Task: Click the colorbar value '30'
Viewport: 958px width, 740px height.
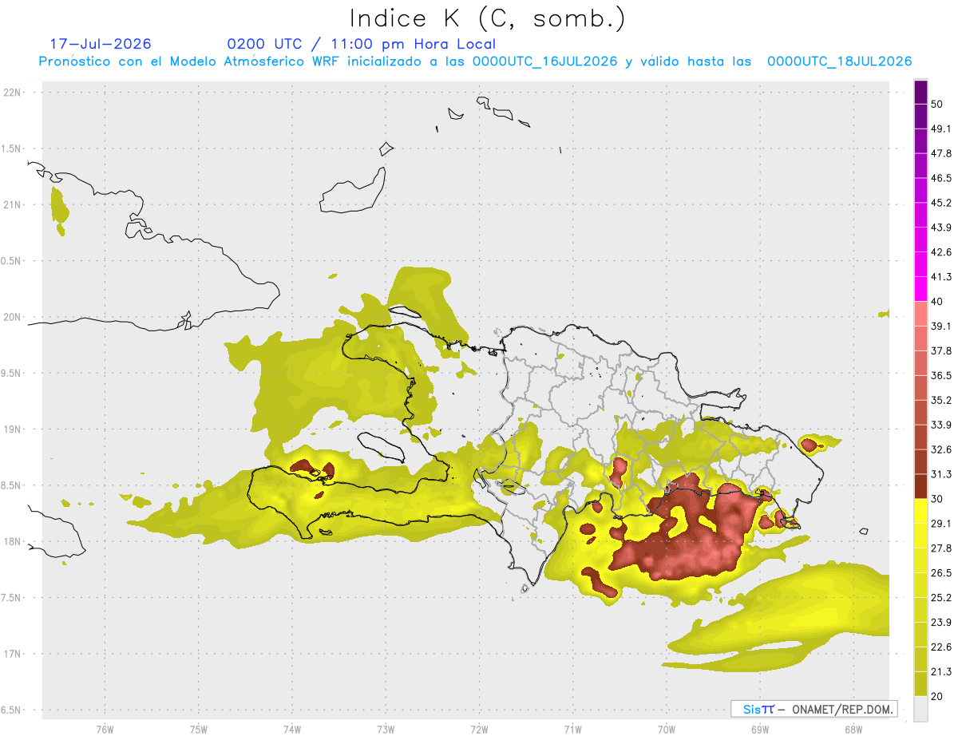Action: (936, 499)
